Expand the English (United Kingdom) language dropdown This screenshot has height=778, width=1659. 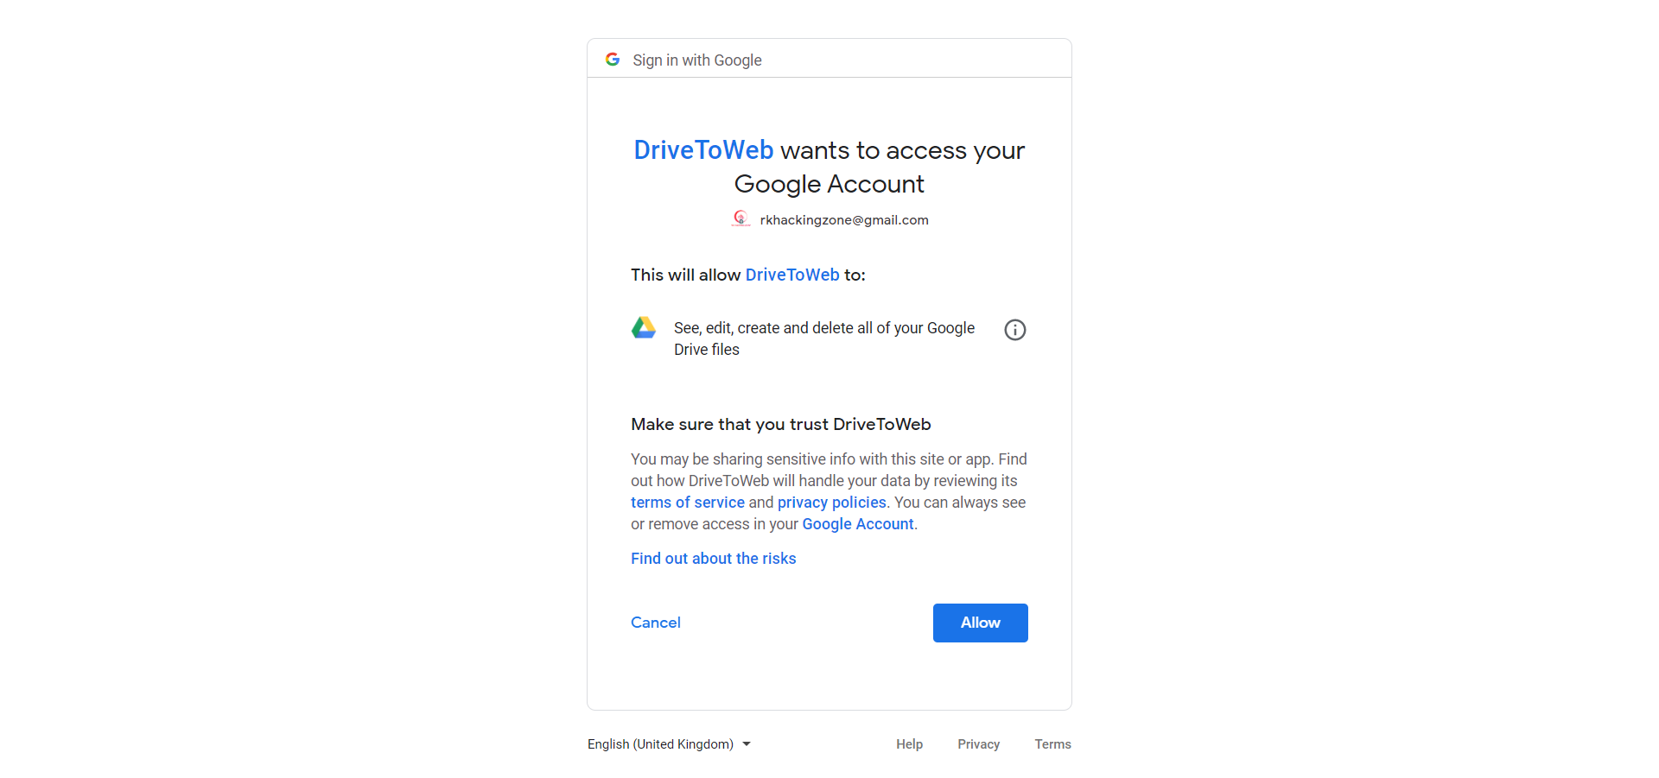tap(669, 744)
